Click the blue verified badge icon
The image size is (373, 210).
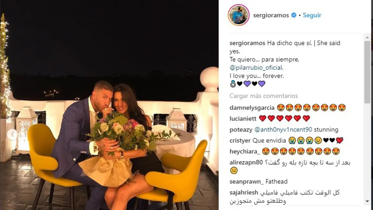(294, 15)
